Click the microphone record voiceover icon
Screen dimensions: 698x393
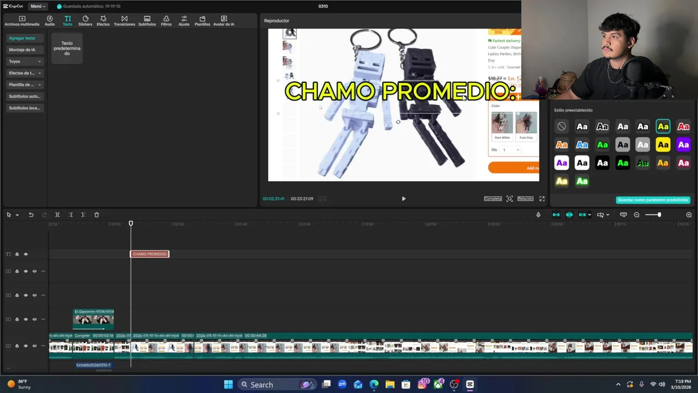pyautogui.click(x=538, y=215)
